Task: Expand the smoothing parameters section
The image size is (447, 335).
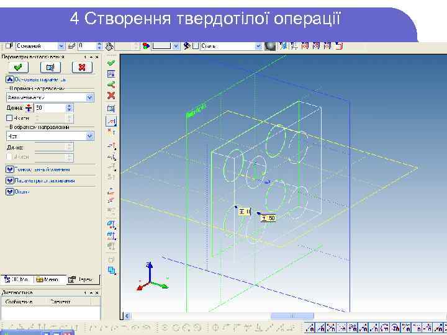Action: click(x=10, y=181)
